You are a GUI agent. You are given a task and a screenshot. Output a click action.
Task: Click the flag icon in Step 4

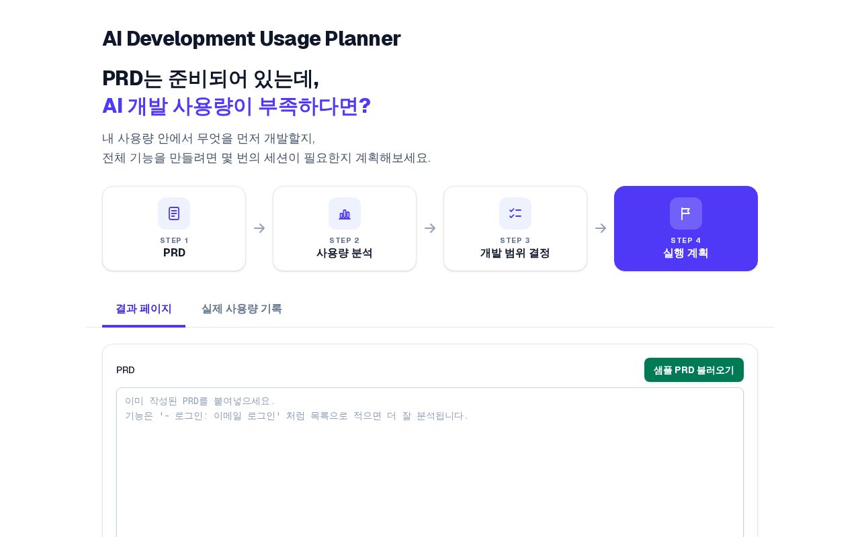686,213
